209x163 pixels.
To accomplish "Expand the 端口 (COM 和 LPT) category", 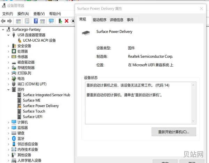I will (8, 84).
